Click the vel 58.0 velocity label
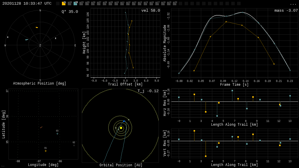This screenshot has height=168, width=299. tap(150, 10)
